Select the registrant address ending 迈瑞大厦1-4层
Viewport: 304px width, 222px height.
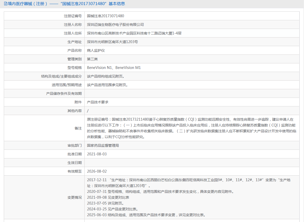pyautogui.click(x=134, y=33)
